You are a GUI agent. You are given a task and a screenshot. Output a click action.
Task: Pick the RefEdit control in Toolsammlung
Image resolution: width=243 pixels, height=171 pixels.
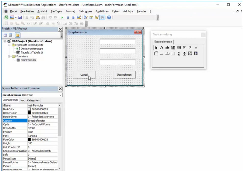pyautogui.click(x=196, y=54)
